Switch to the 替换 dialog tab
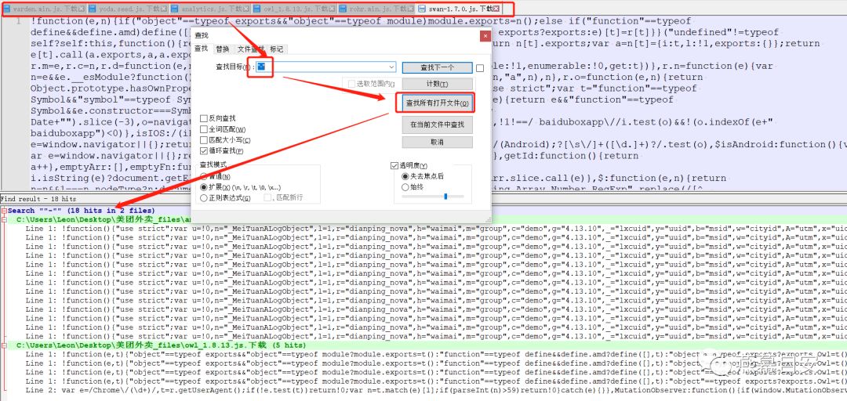Image resolution: width=847 pixels, height=401 pixels. pyautogui.click(x=223, y=49)
